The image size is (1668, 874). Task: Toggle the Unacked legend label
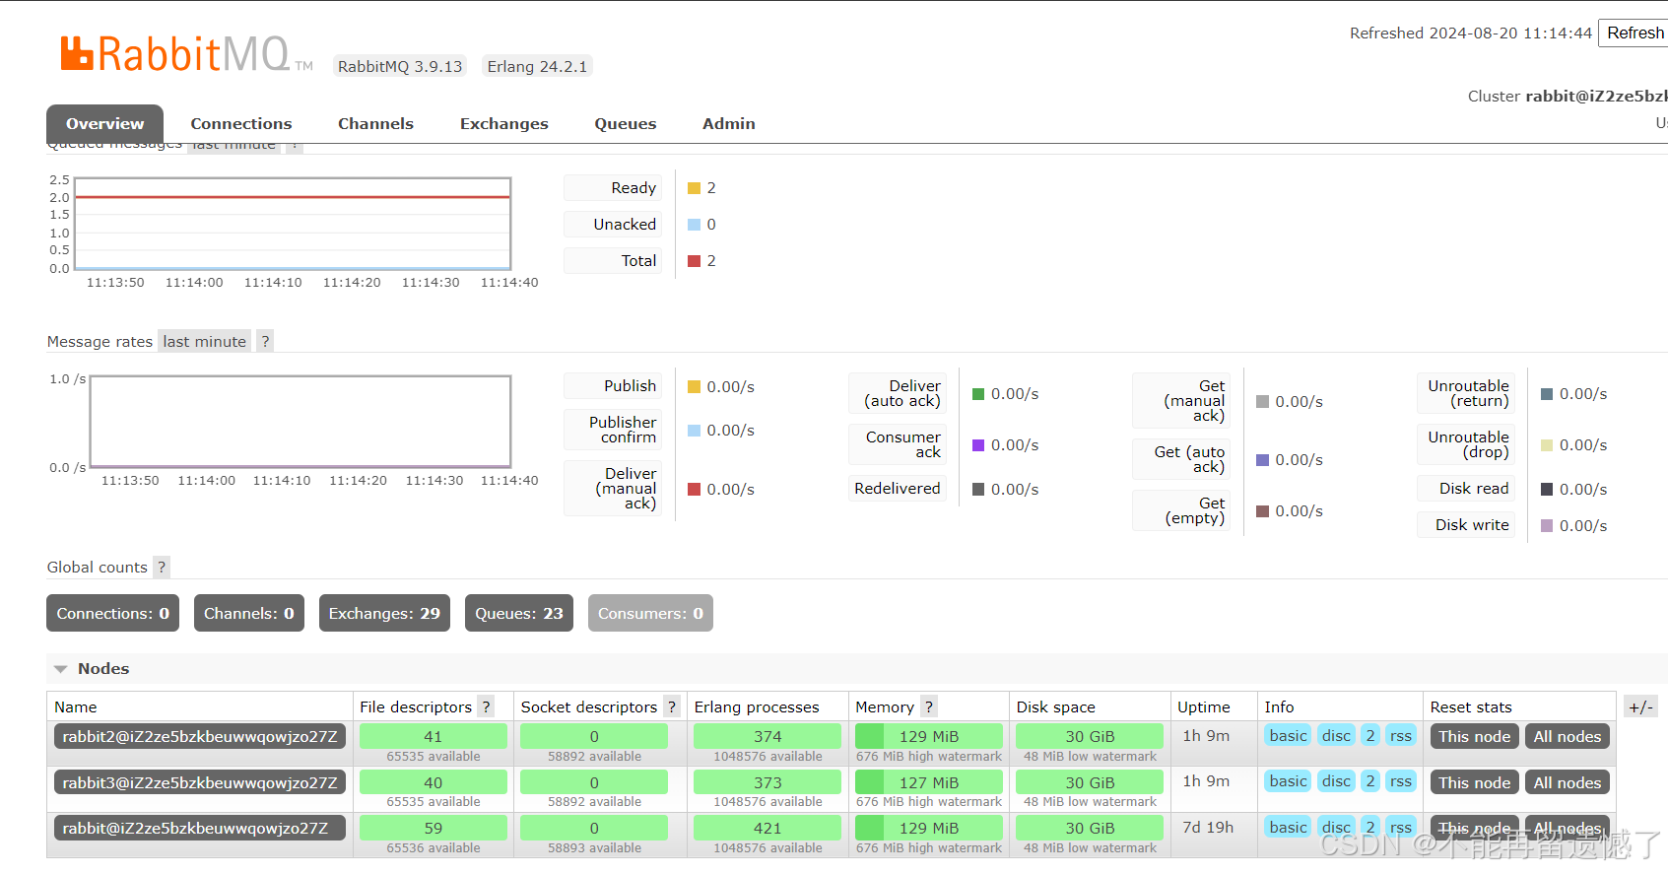click(x=614, y=224)
